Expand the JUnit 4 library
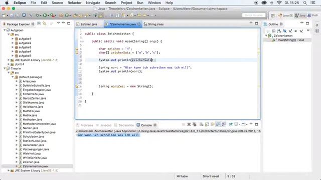 [x=9, y=64]
